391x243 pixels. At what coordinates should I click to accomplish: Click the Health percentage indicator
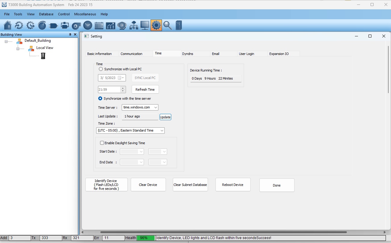click(145, 238)
